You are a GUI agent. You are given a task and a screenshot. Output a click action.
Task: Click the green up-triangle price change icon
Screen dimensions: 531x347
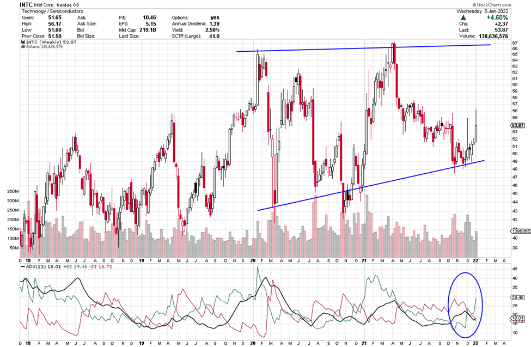[x=463, y=17]
